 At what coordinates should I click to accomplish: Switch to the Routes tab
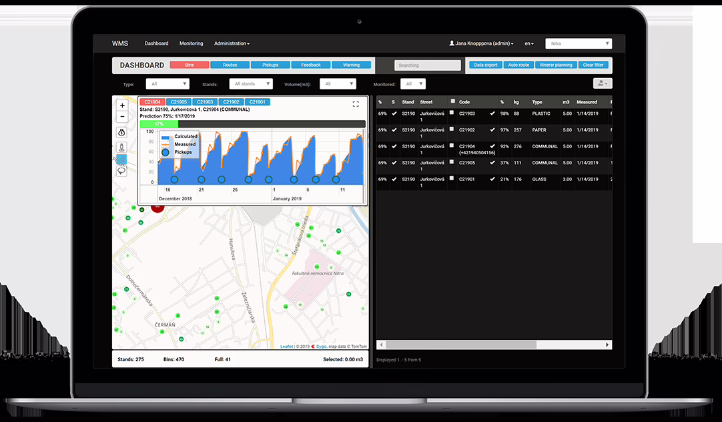point(230,65)
